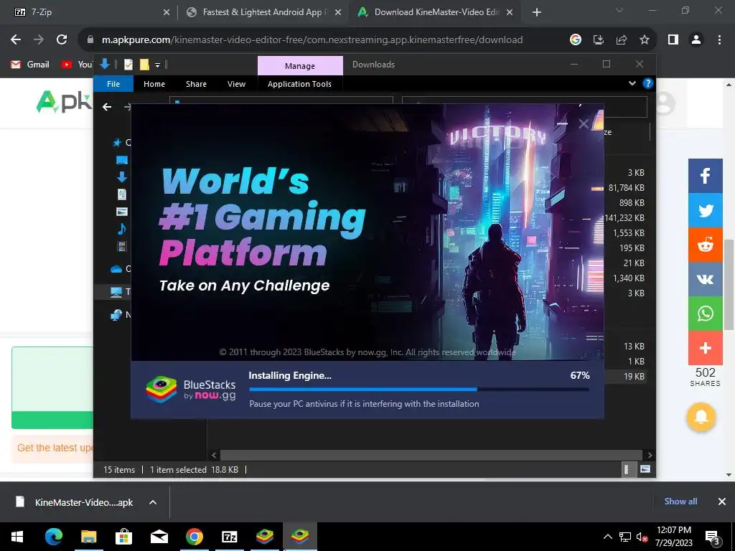This screenshot has width=735, height=551.
Task: Show hidden system tray icons
Action: coord(607,537)
